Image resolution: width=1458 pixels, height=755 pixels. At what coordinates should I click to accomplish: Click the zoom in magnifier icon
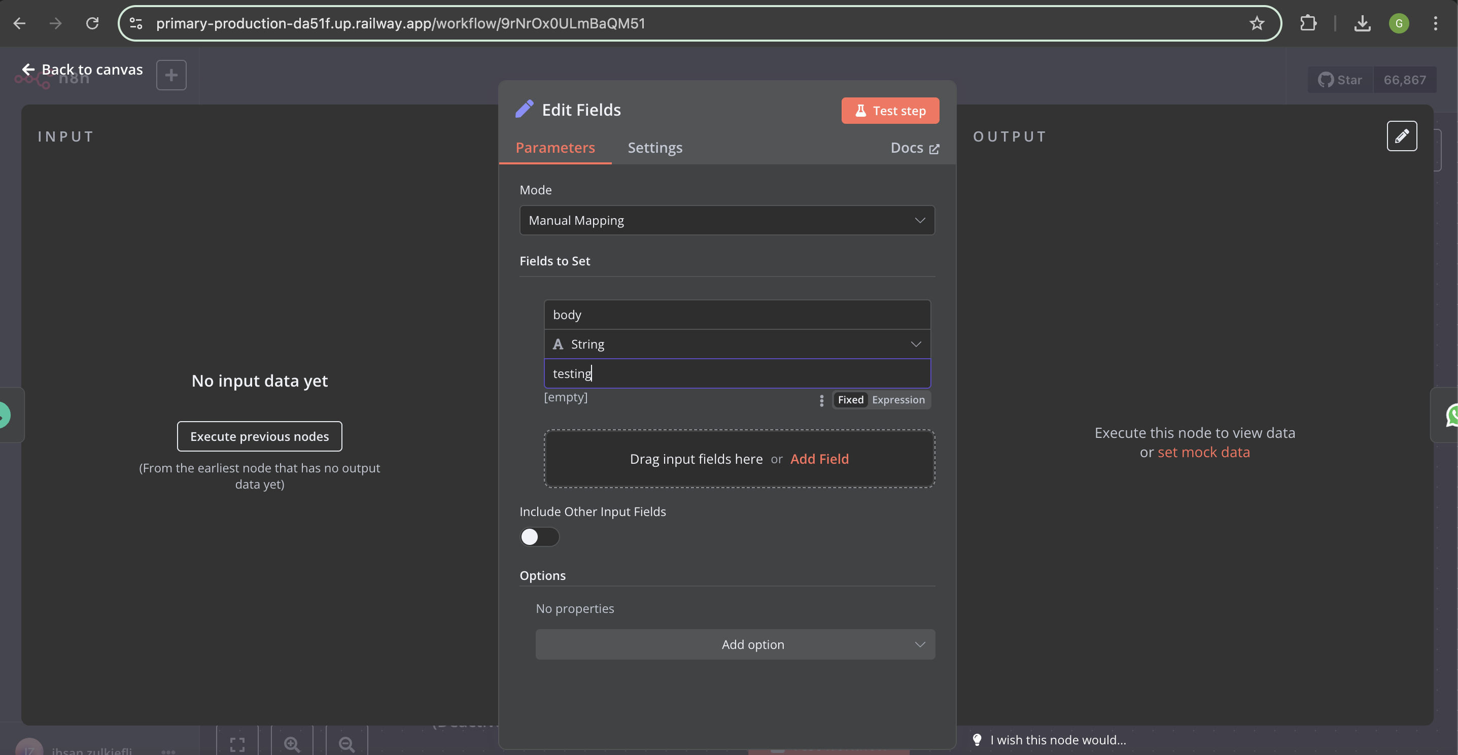coord(292,744)
